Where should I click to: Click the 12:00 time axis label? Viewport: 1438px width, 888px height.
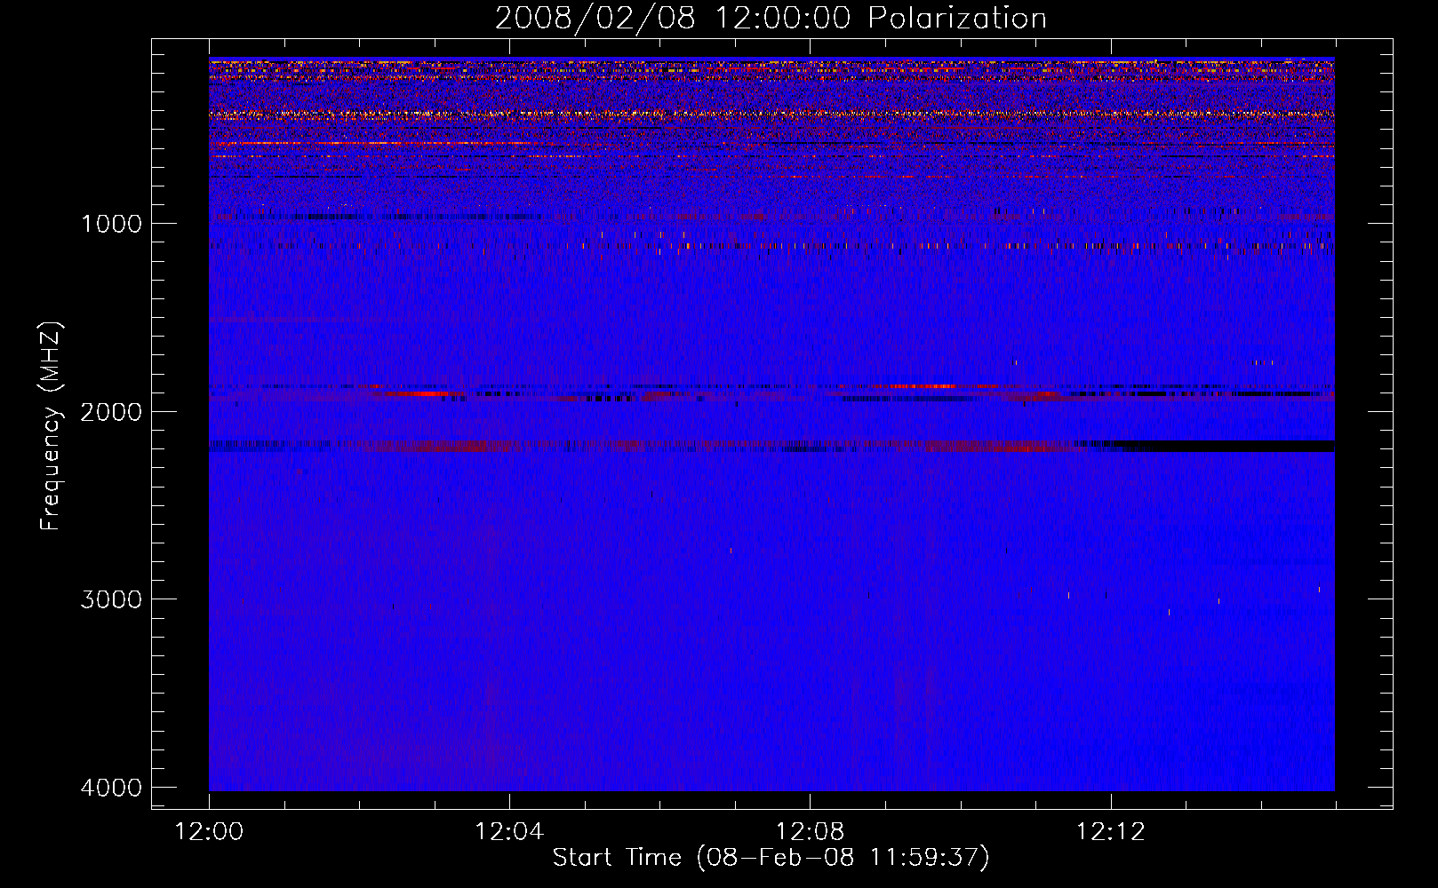pos(209,832)
